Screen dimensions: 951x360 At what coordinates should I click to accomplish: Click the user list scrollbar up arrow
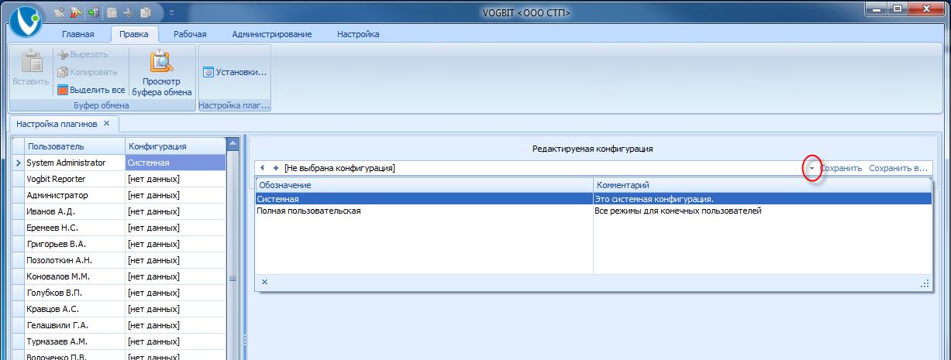pos(232,145)
